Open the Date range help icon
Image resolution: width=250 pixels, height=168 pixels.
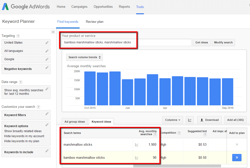(21, 82)
